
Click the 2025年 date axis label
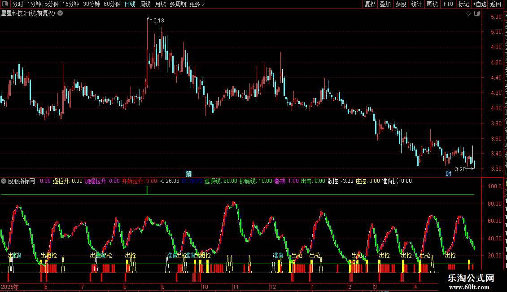[x=10, y=287]
